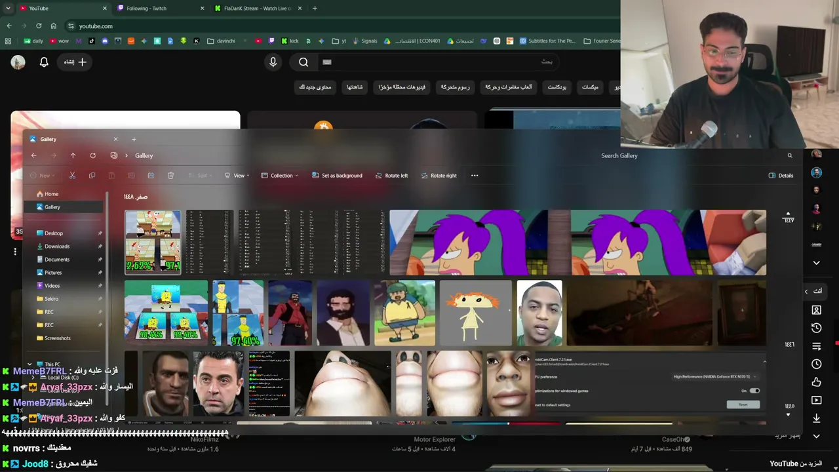Click the YouTube search magnifier button
This screenshot has width=839, height=472.
(x=303, y=62)
